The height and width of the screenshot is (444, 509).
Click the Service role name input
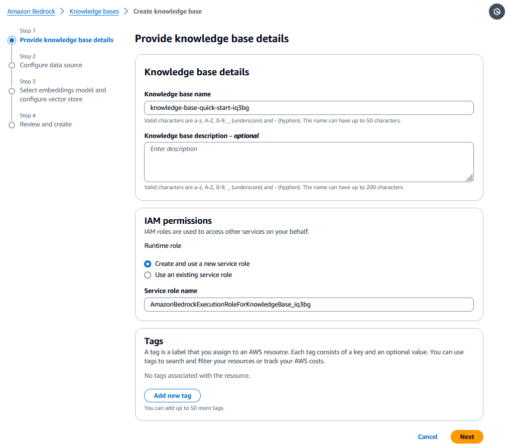tap(309, 305)
